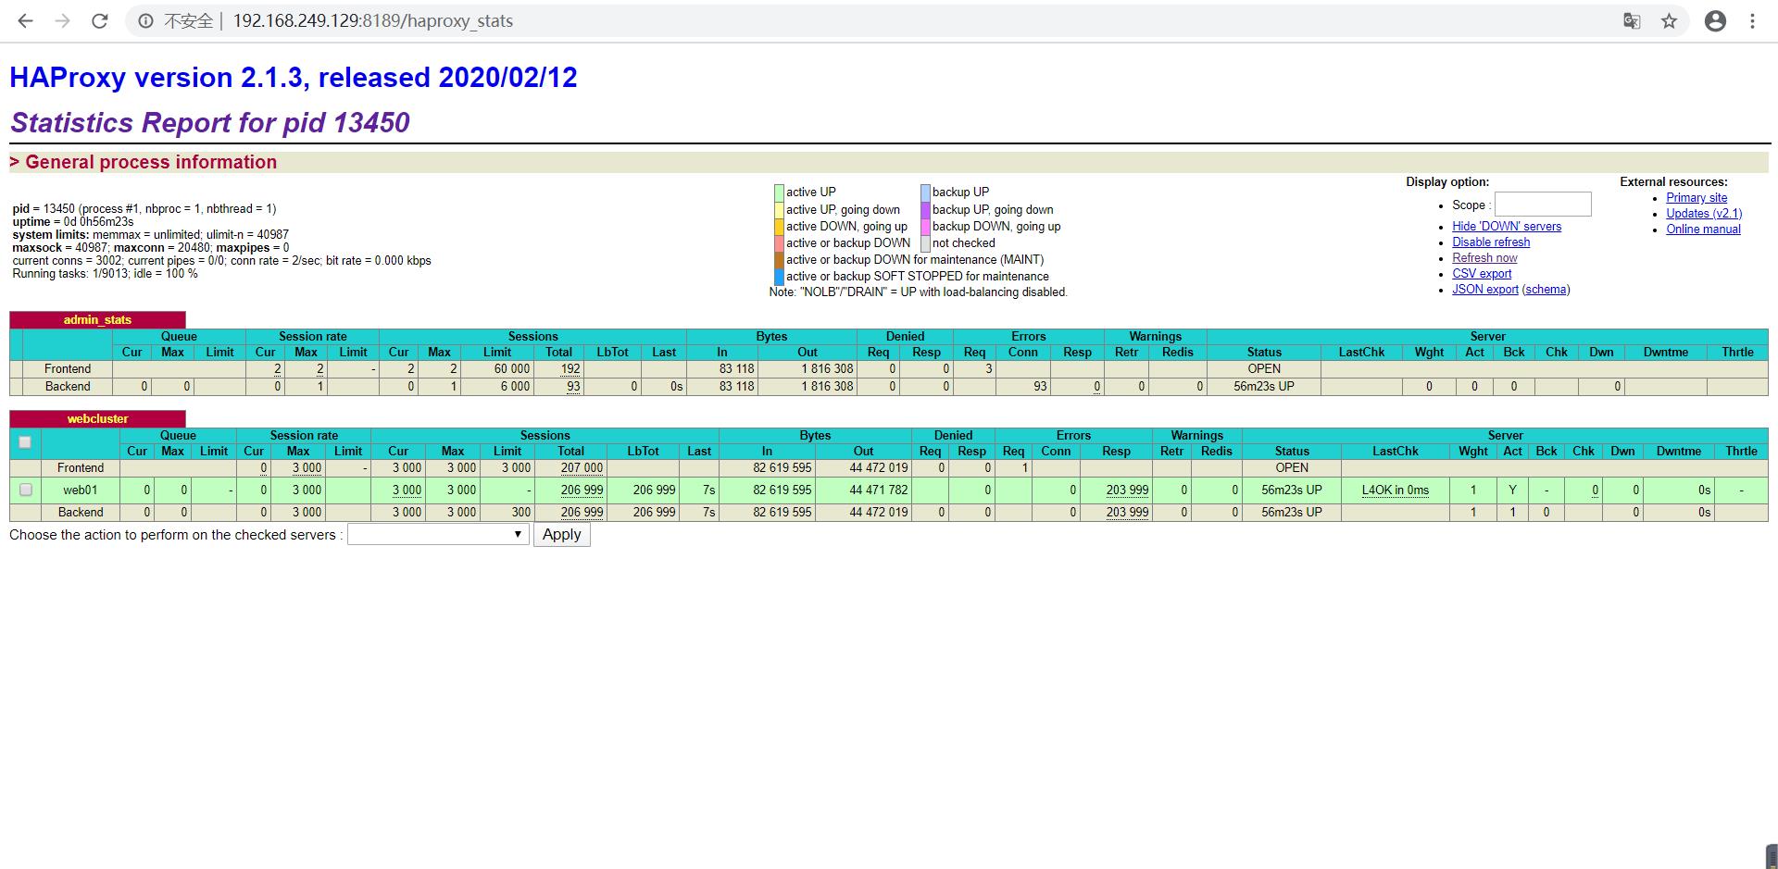The image size is (1778, 869).
Task: Check the web01 server checkbox
Action: tap(25, 490)
